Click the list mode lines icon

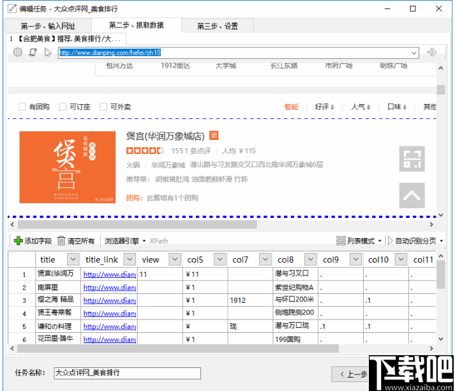click(341, 240)
